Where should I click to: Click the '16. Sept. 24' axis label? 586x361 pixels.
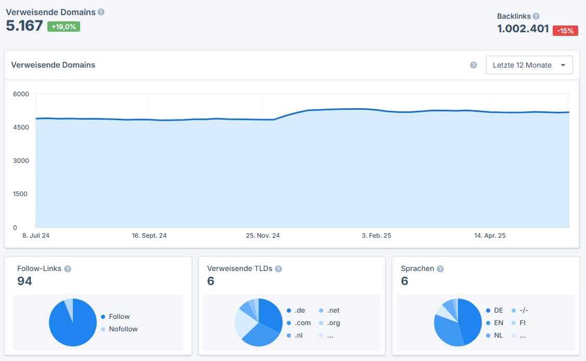click(x=149, y=236)
